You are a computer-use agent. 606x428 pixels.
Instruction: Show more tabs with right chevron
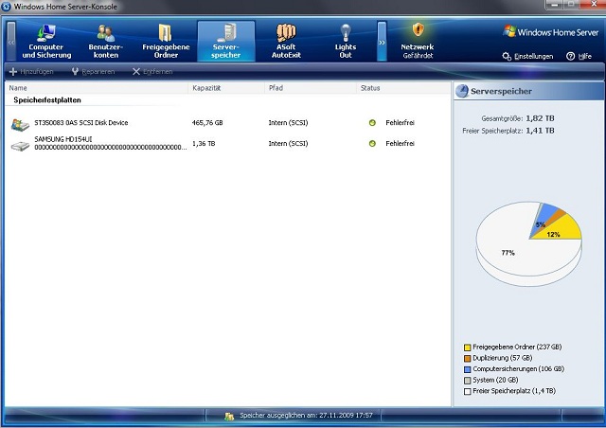(382, 42)
